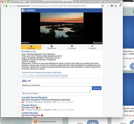Open Claudia Rivera's profile
The image size is (134, 124).
[29, 105]
